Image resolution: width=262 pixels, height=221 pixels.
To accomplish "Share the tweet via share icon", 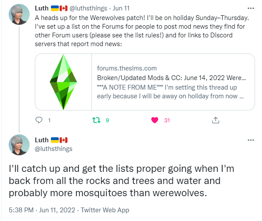I will tap(215, 120).
